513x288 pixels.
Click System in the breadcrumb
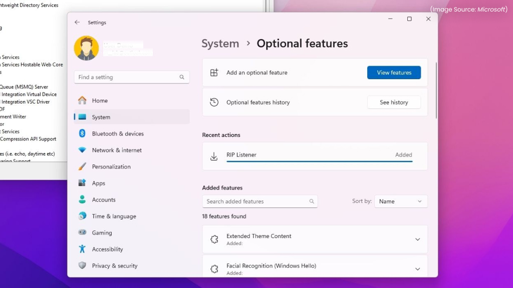tap(220, 43)
